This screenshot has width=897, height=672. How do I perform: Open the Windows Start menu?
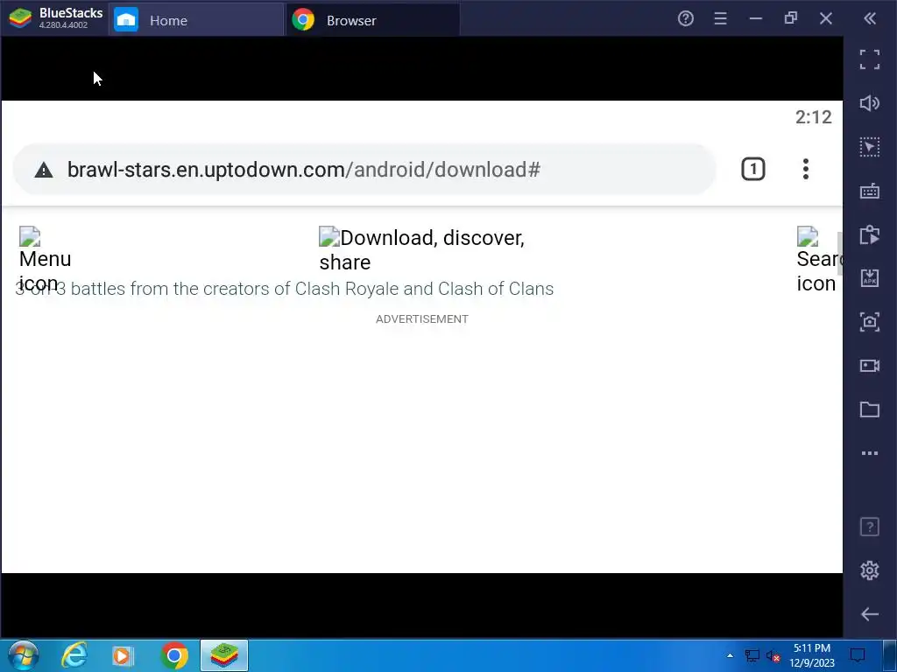[x=23, y=654]
